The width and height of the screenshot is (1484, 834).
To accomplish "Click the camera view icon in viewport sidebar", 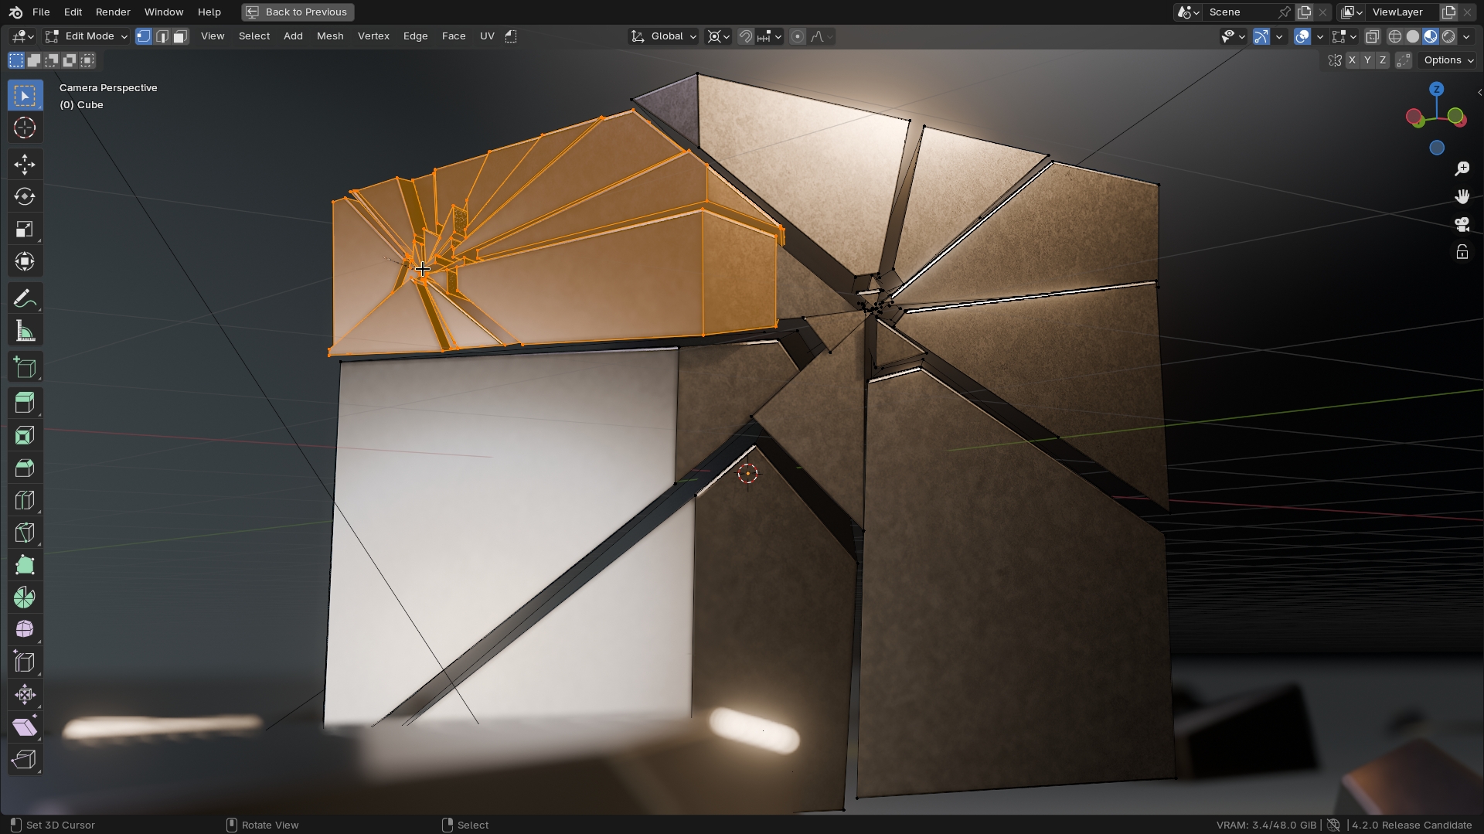I will (1462, 224).
